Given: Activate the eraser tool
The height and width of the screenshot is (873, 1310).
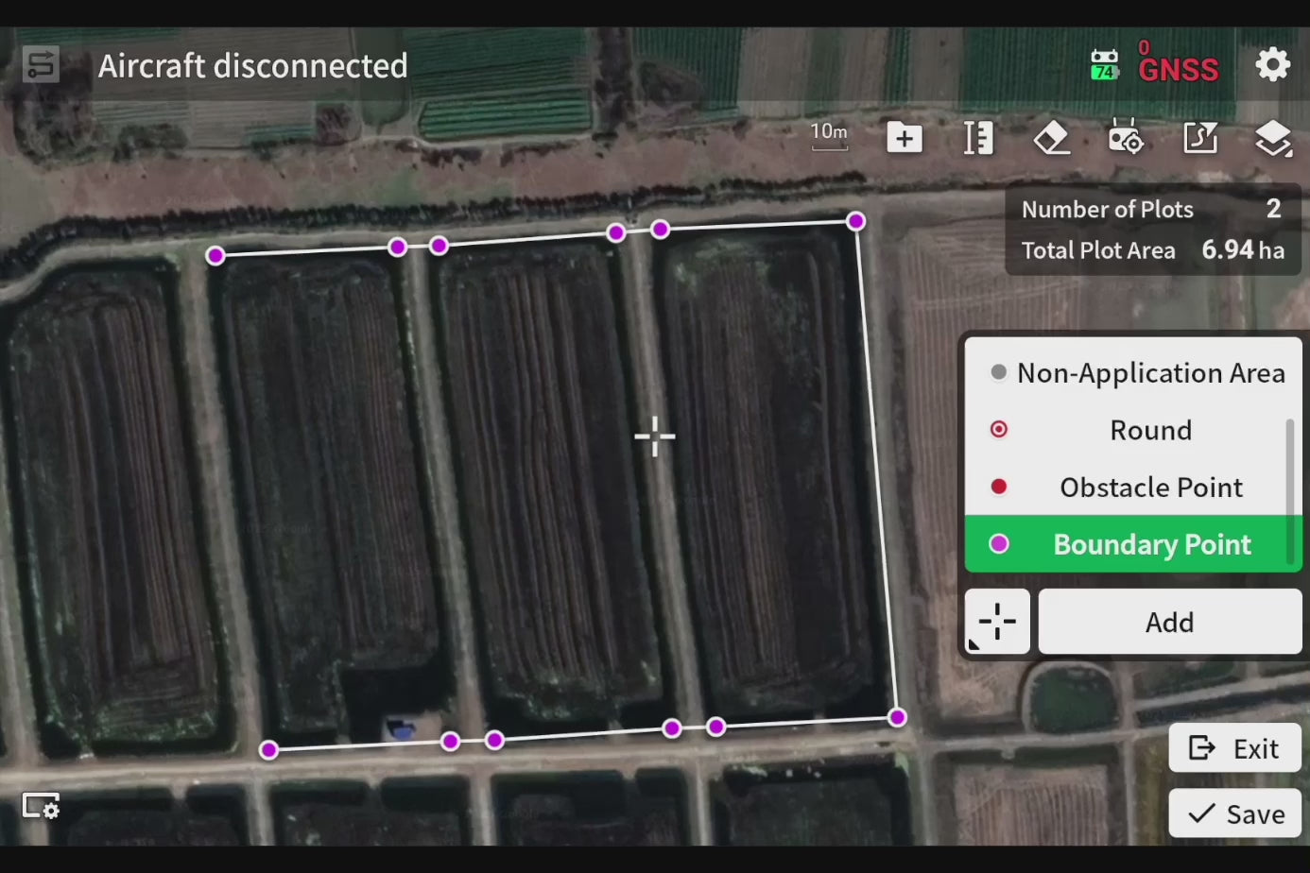Looking at the screenshot, I should [1051, 139].
